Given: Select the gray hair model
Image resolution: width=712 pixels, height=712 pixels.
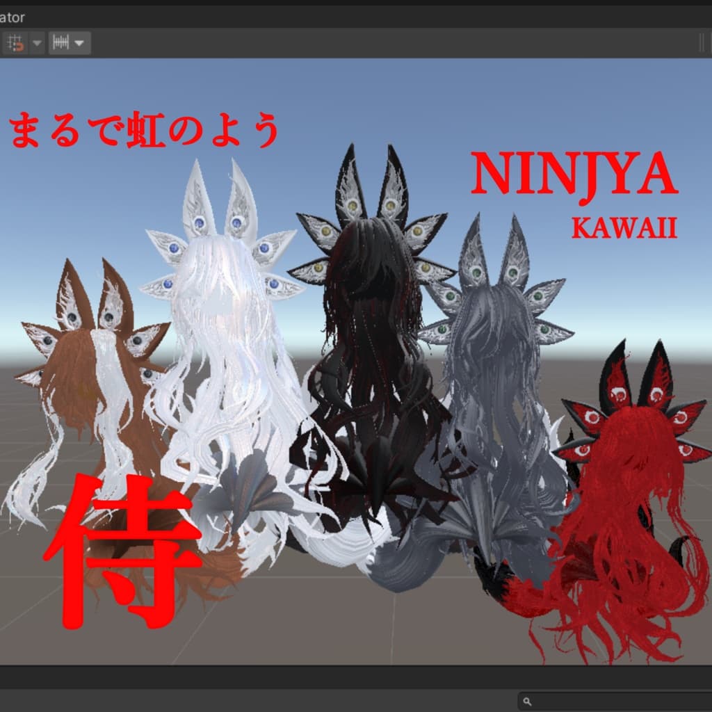Looking at the screenshot, I should click(x=495, y=400).
